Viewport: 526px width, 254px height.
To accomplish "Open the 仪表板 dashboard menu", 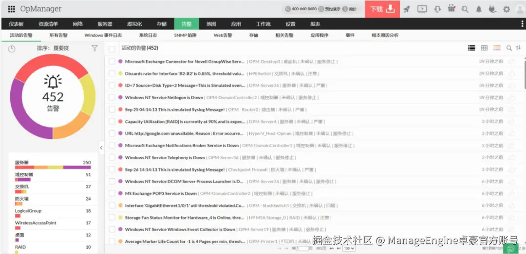I will click(x=16, y=24).
